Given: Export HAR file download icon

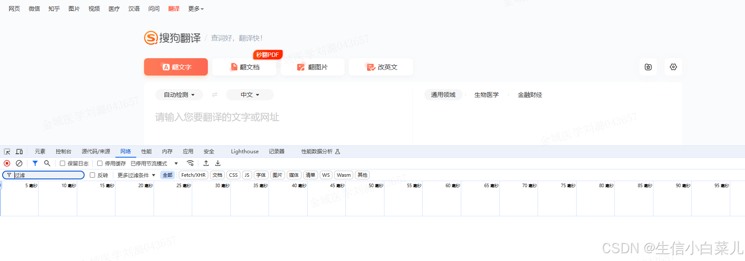Looking at the screenshot, I should pos(218,163).
